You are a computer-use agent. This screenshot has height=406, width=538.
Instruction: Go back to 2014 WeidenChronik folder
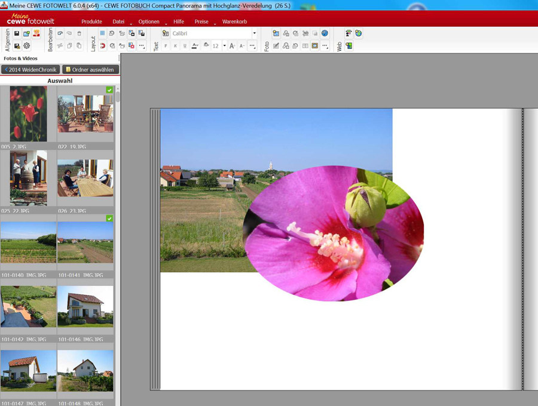30,70
